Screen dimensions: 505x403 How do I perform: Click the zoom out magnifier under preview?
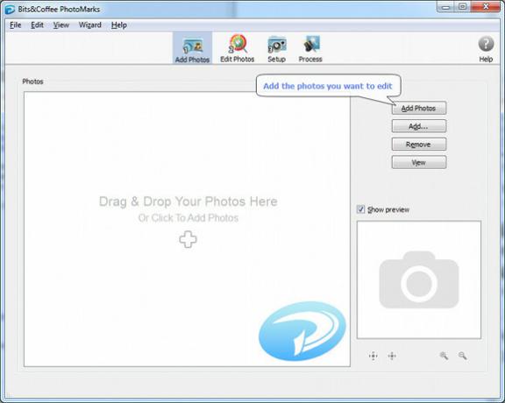(463, 356)
